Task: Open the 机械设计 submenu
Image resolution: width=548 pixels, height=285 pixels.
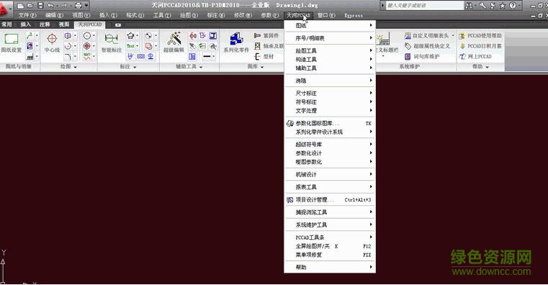Action: click(330, 174)
